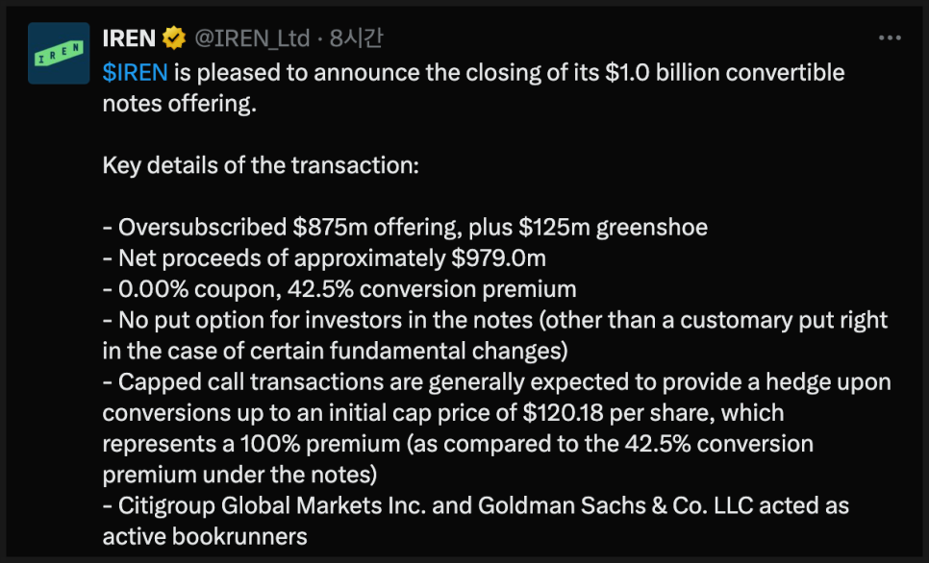Open the 8시간 timestamp link
Screen dimensions: 929x563
(356, 38)
